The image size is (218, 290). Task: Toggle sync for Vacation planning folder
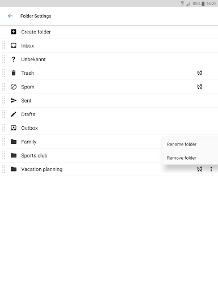[200, 169]
